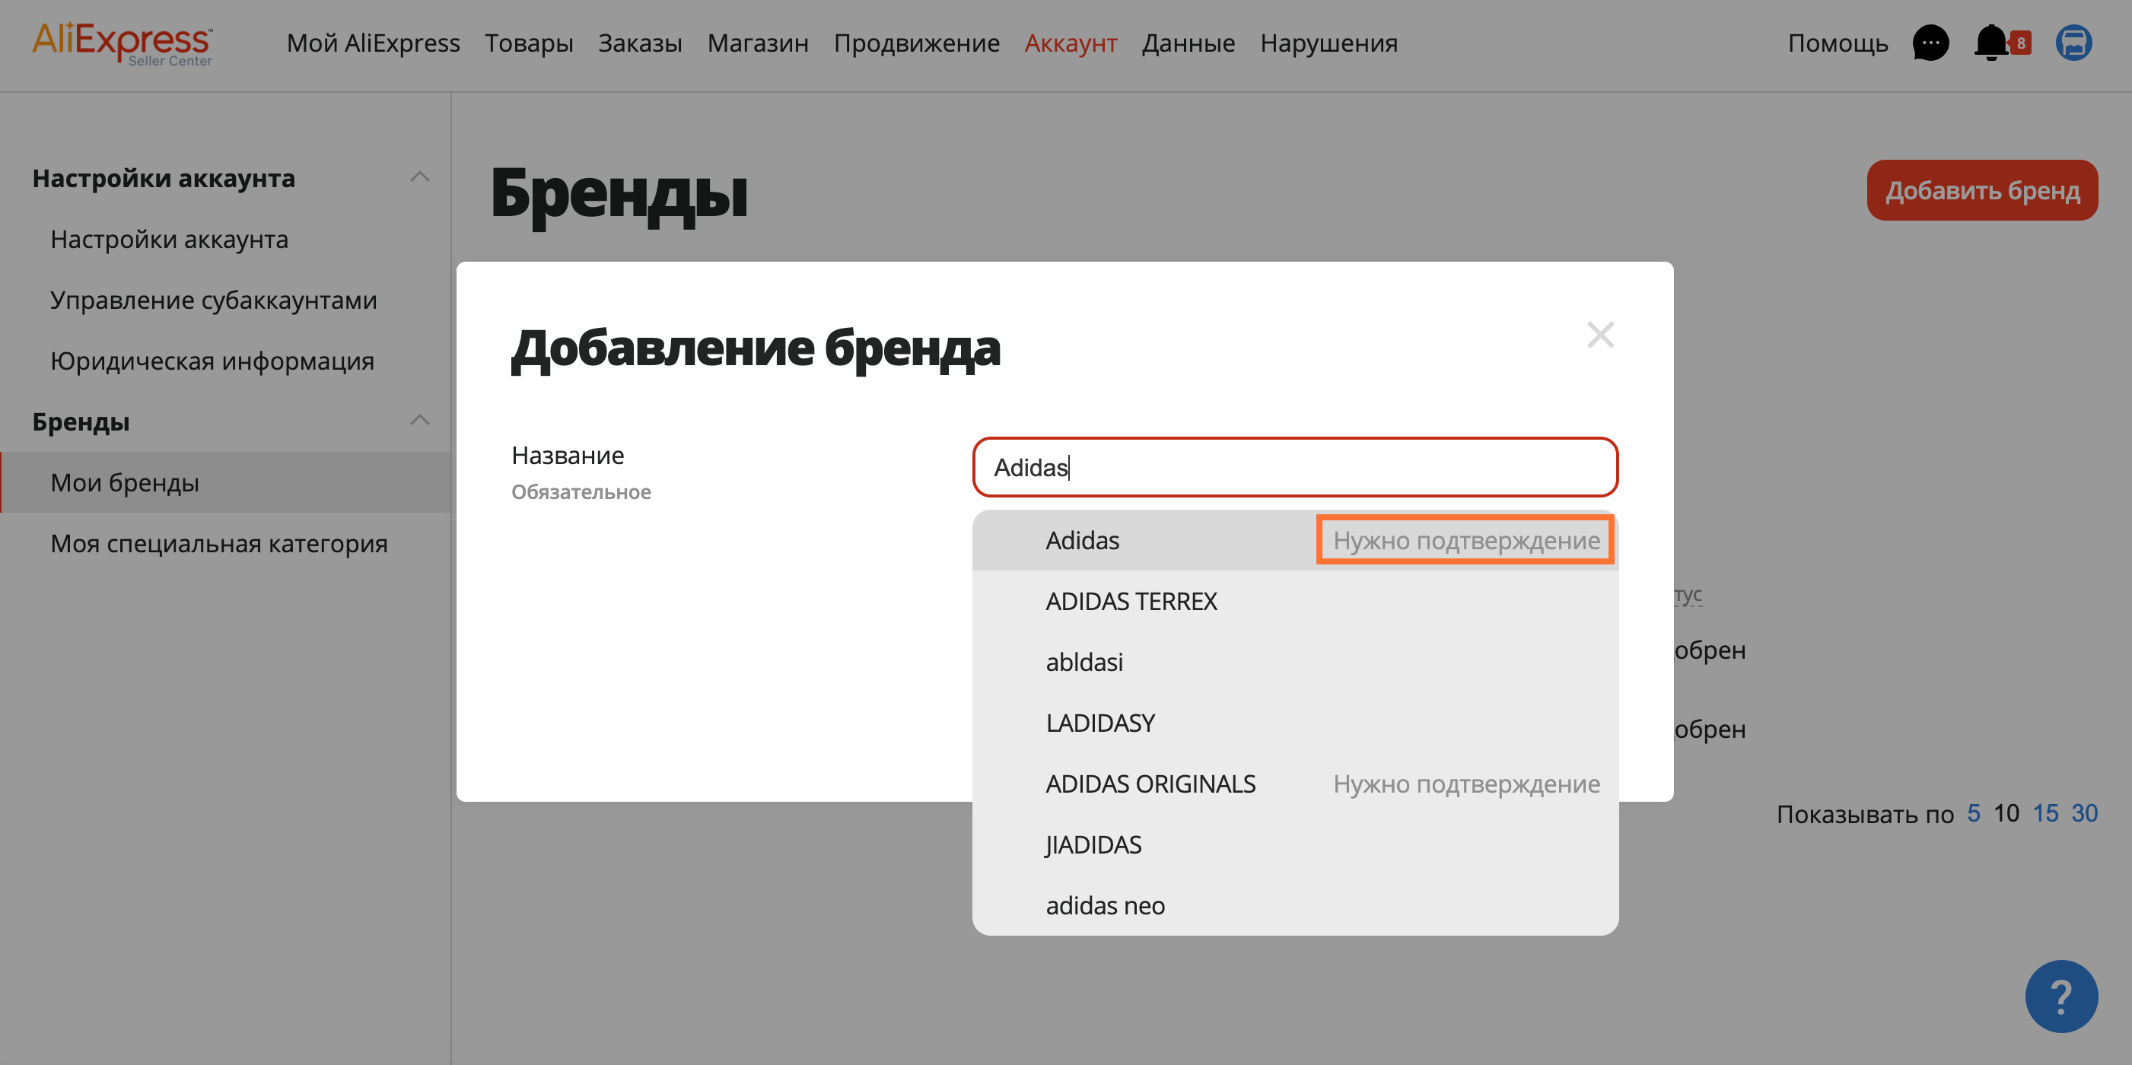This screenshot has height=1065, width=2132.
Task: Select Adidas from the suggestions
Action: pyautogui.click(x=1082, y=540)
